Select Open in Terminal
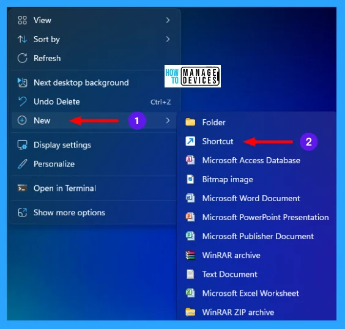345x329 pixels. tap(94, 188)
